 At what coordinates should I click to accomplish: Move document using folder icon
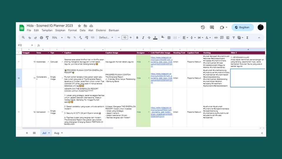tap(85, 26)
